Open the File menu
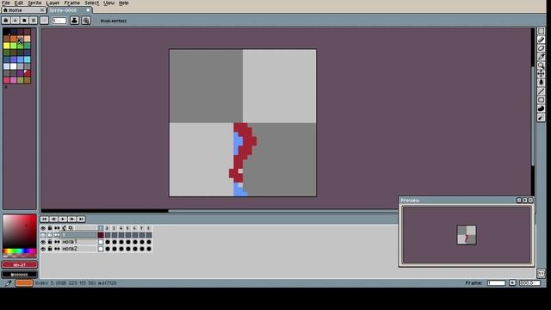The width and height of the screenshot is (551, 310). tap(6, 3)
